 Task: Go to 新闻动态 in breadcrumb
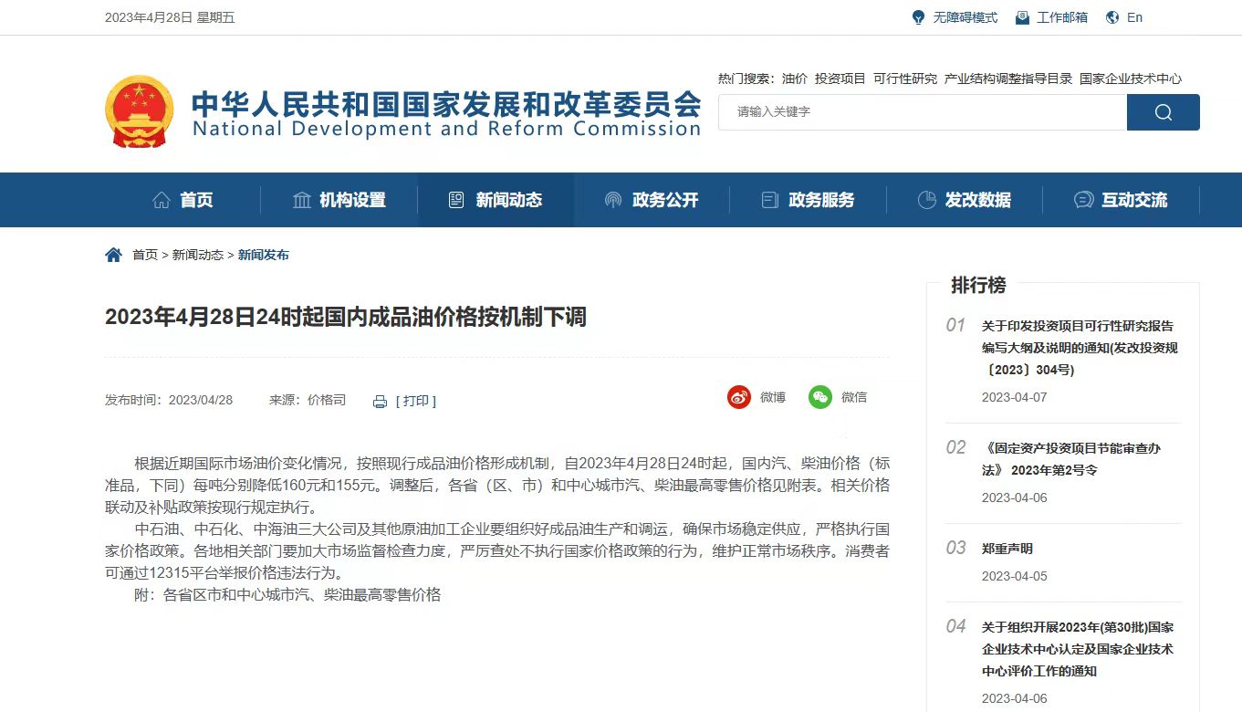(x=198, y=255)
